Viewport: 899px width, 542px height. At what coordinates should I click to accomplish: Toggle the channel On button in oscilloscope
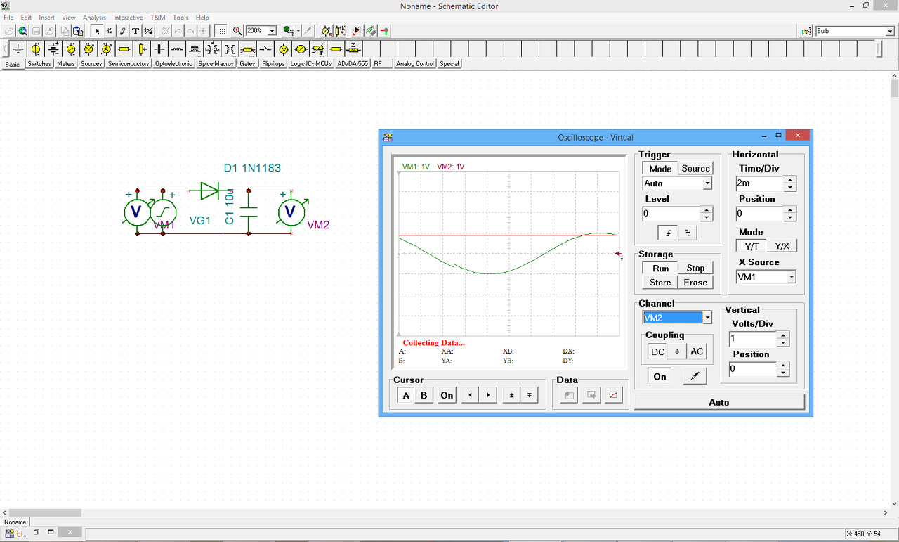point(660,376)
